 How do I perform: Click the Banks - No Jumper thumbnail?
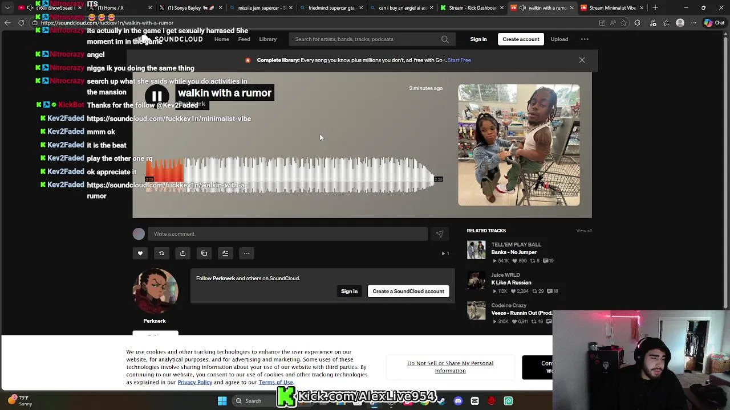tap(476, 250)
